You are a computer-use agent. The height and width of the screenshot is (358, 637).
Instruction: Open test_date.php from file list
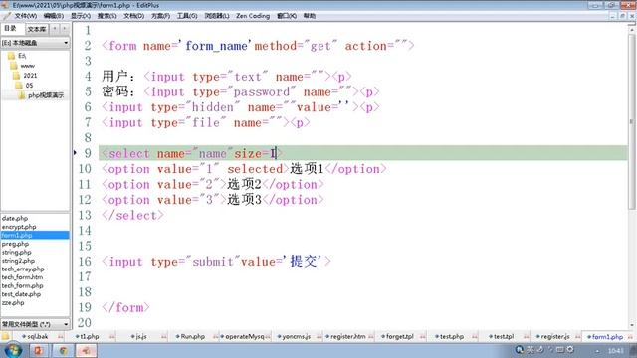pos(21,294)
